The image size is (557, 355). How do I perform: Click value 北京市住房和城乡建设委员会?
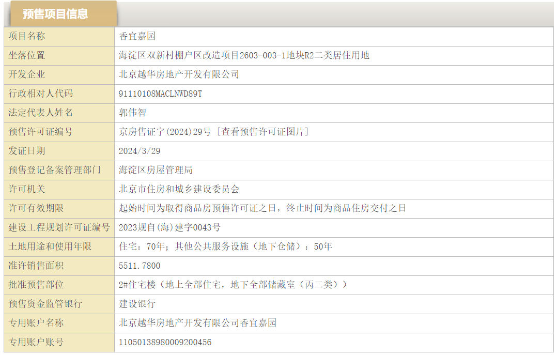coord(179,189)
